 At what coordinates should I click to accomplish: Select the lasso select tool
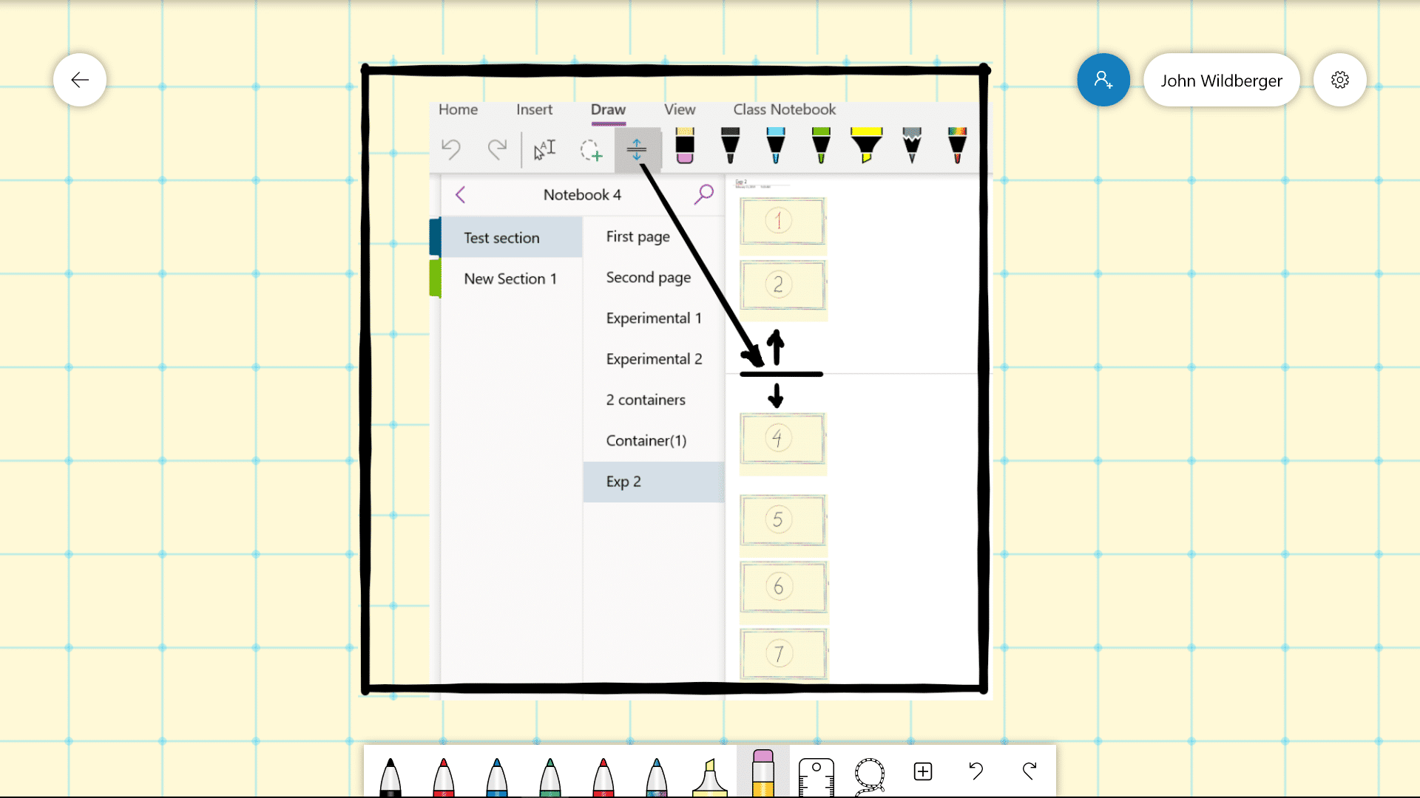870,776
